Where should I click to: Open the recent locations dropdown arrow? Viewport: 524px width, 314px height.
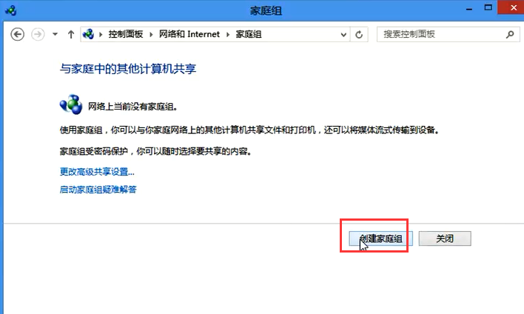[55, 34]
